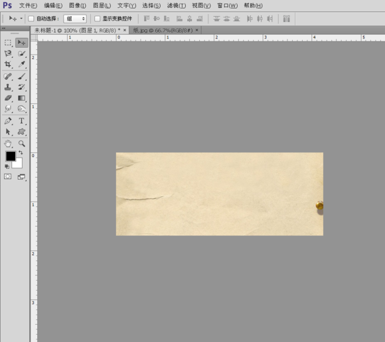
Task: Select the Horizontal Type tool
Action: pyautogui.click(x=22, y=121)
